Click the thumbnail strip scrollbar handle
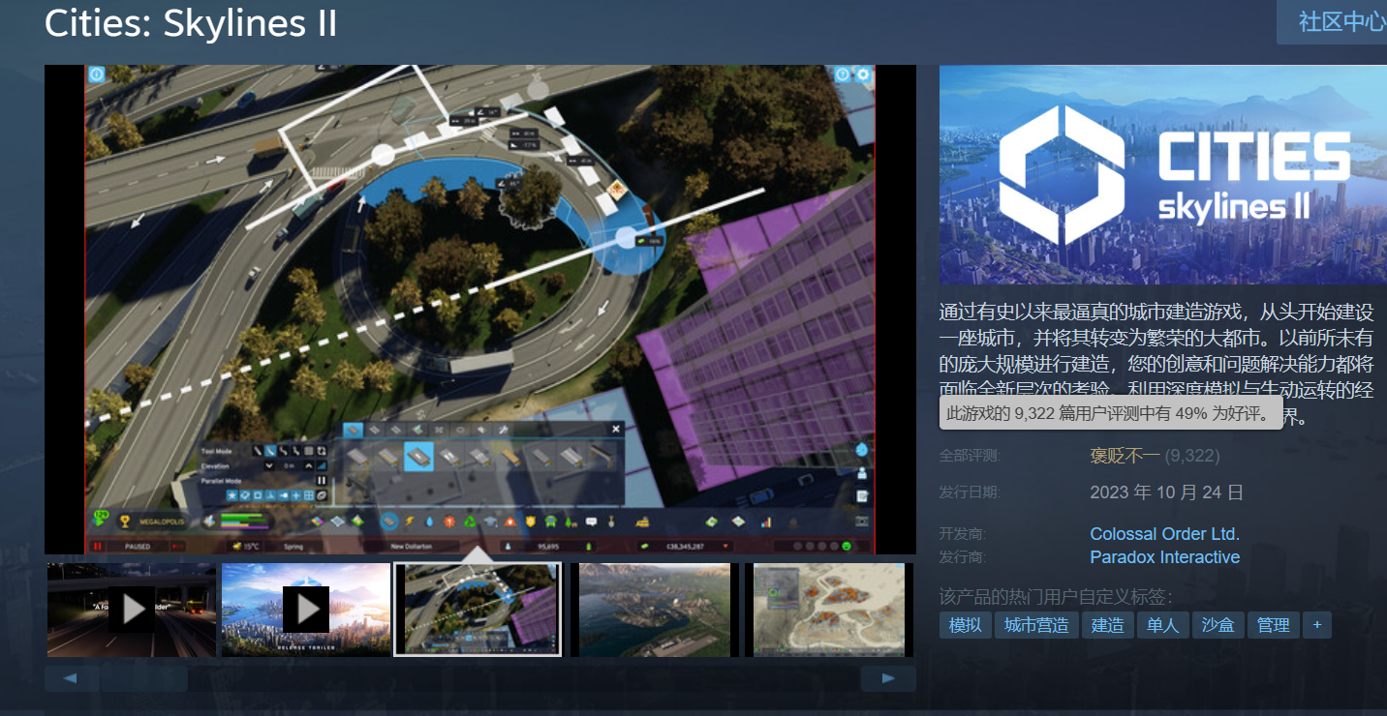The width and height of the screenshot is (1387, 716). (143, 678)
